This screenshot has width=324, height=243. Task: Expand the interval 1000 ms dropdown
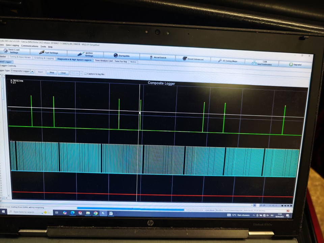pyautogui.click(x=81, y=73)
